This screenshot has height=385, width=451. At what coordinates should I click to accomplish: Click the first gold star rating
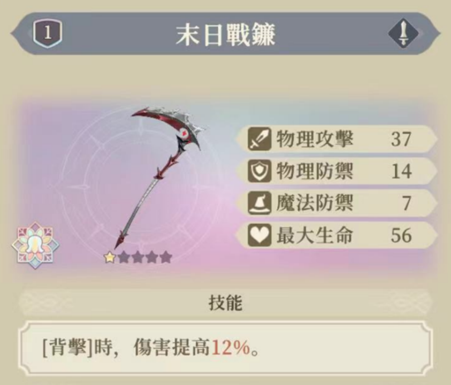(110, 257)
